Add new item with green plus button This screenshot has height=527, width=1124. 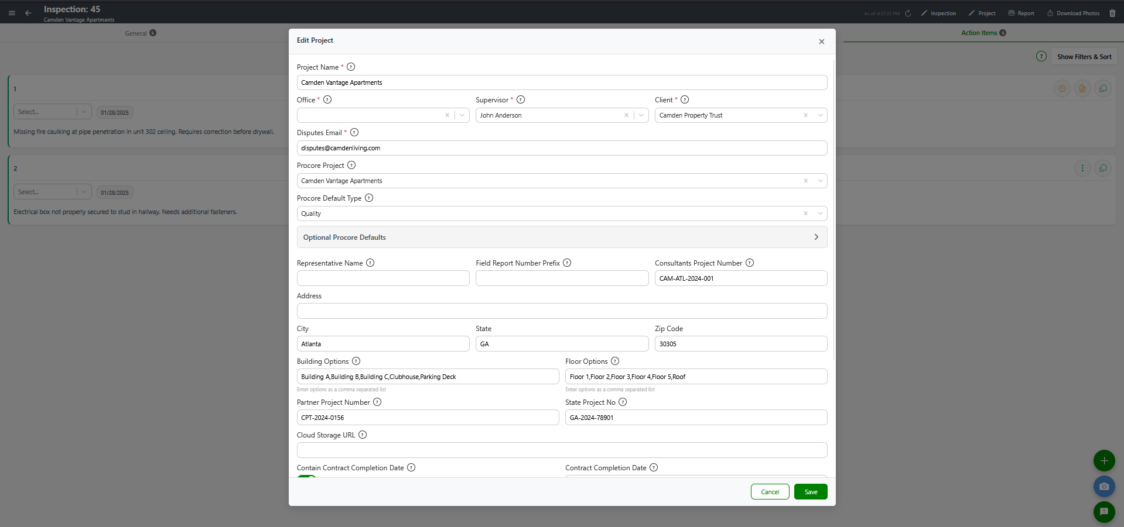pos(1104,461)
